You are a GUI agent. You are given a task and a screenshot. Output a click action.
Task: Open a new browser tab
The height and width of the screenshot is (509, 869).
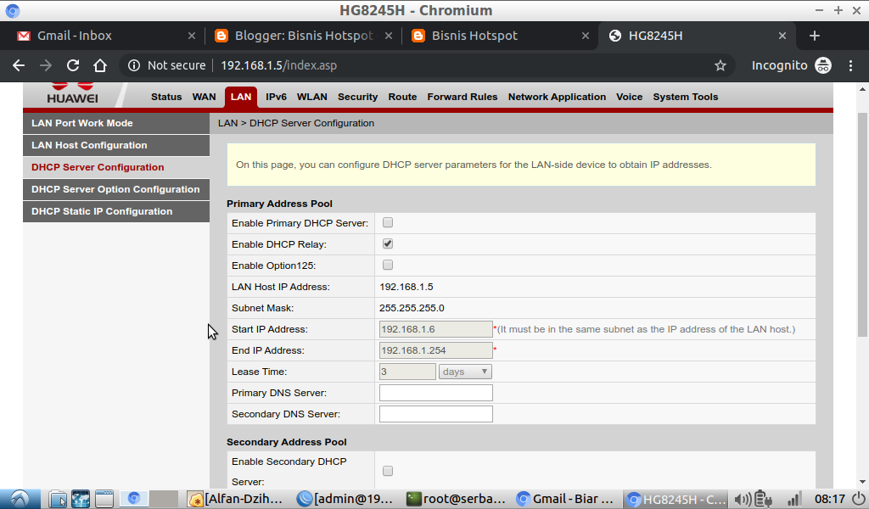coord(814,36)
